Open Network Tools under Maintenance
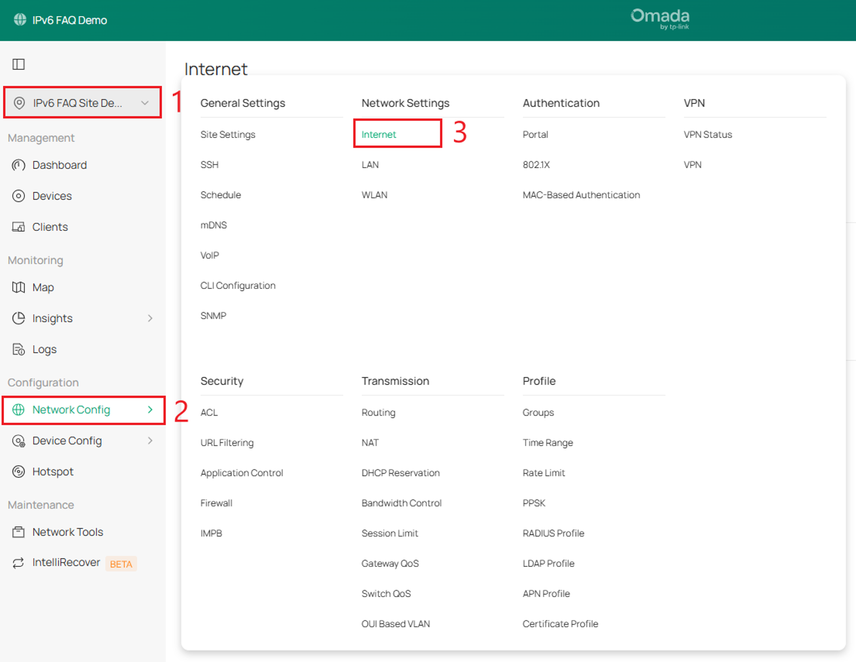This screenshot has height=662, width=856. [68, 532]
